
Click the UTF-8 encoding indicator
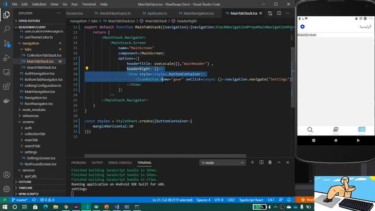[x=219, y=200]
